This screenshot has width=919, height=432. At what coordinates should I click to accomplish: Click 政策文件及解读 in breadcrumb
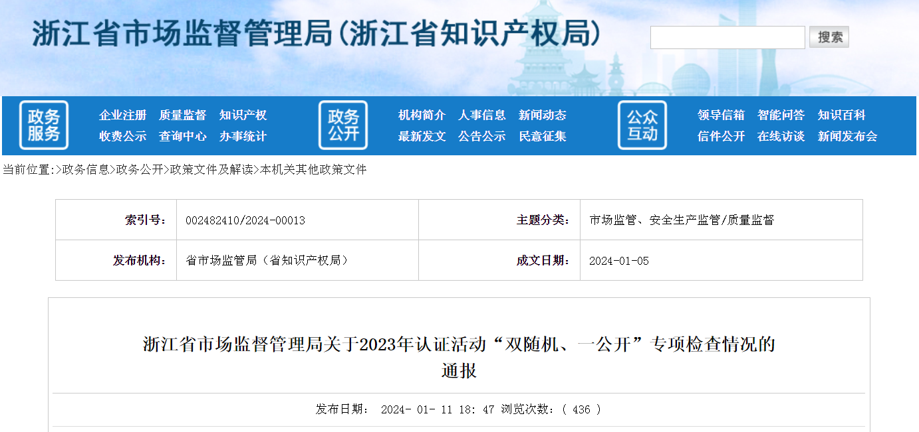211,170
